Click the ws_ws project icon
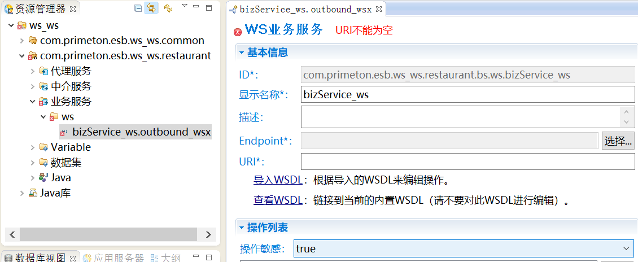Viewport: 638px width, 262px height. 22,25
